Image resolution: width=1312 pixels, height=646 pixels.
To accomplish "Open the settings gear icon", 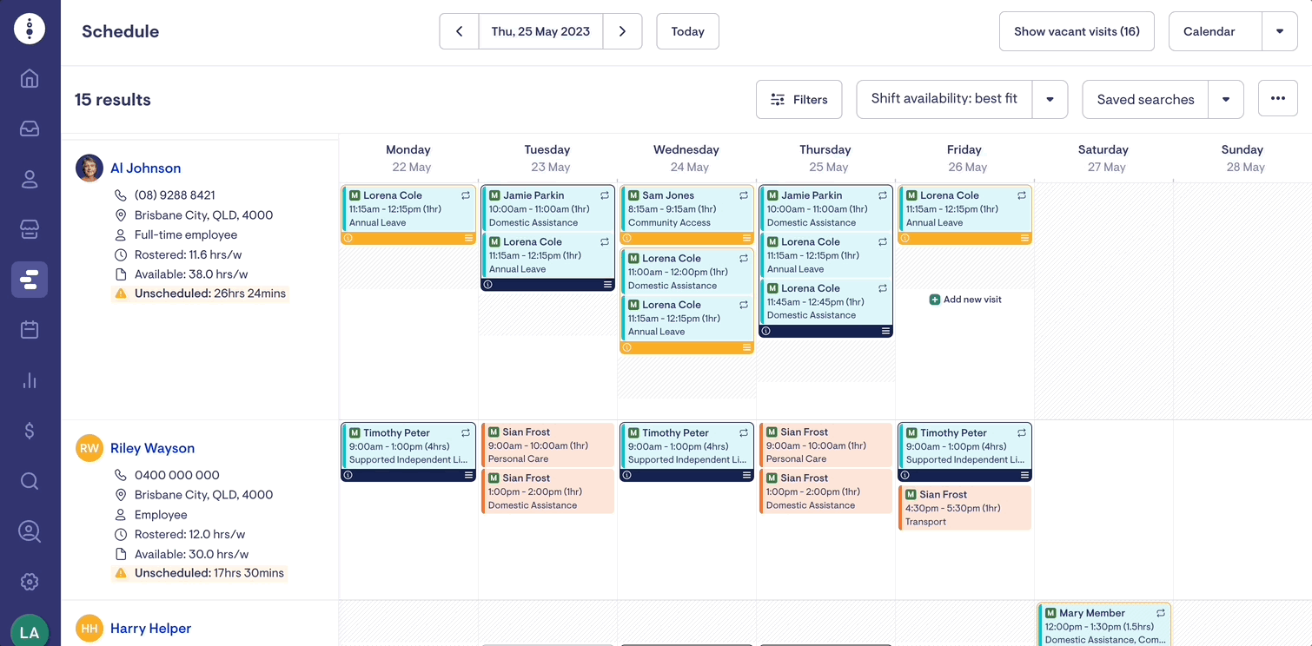I will (x=30, y=582).
